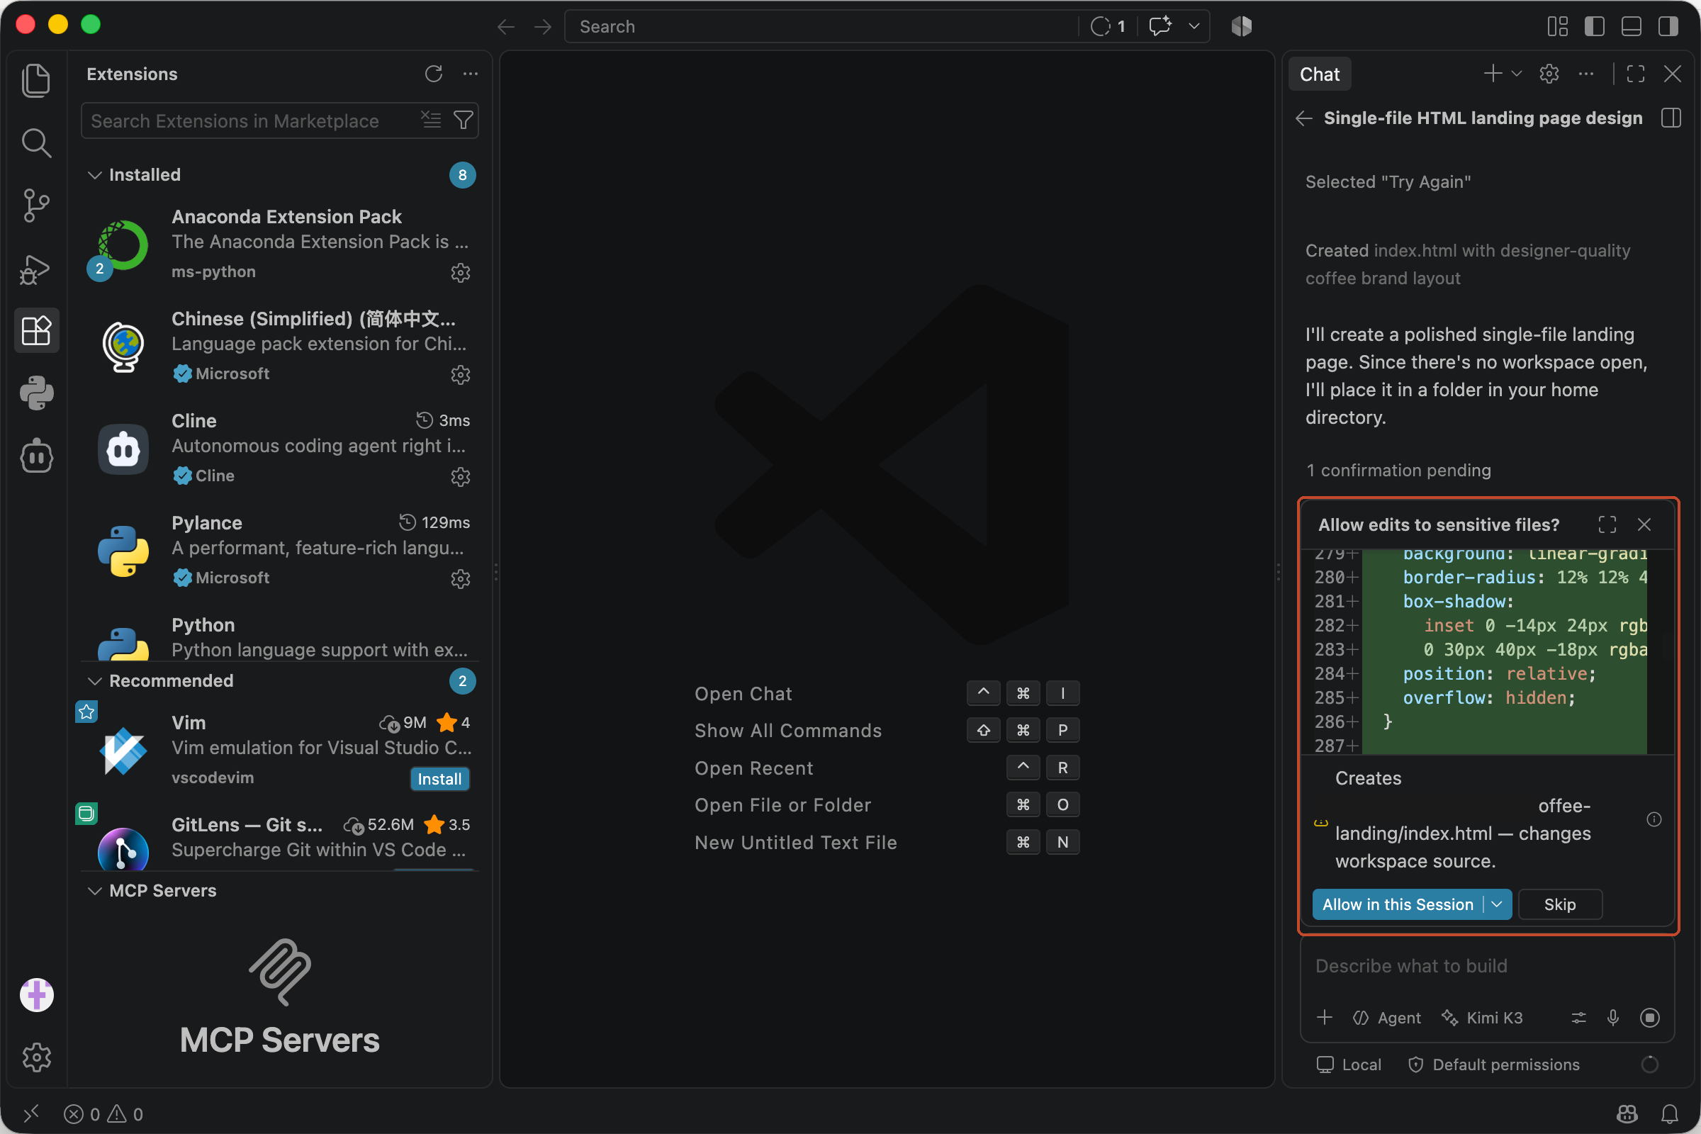Viewport: 1701px width, 1134px height.
Task: Select the Extensions activity bar icon
Action: [36, 330]
